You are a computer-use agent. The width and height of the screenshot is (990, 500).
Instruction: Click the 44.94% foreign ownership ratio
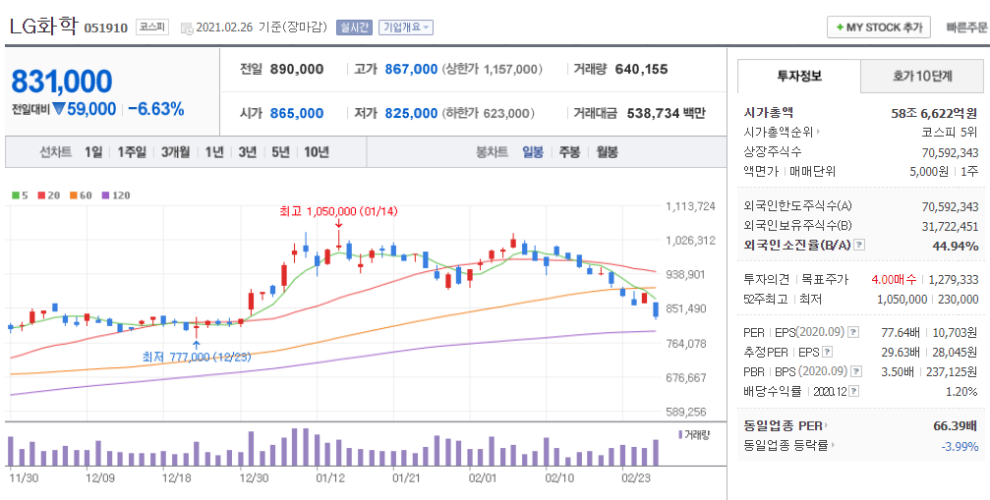pyautogui.click(x=956, y=246)
